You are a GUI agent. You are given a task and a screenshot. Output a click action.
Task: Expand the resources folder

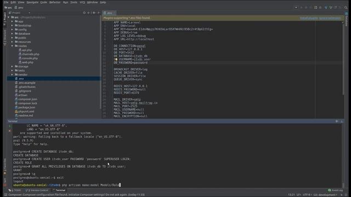pos(12,42)
